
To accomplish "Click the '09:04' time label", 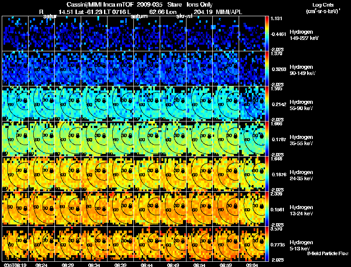I will coord(252,265).
